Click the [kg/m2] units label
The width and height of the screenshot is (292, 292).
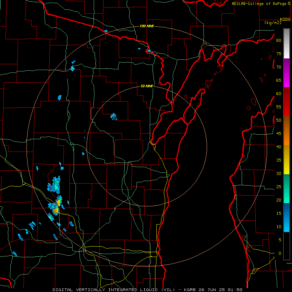click(x=273, y=23)
